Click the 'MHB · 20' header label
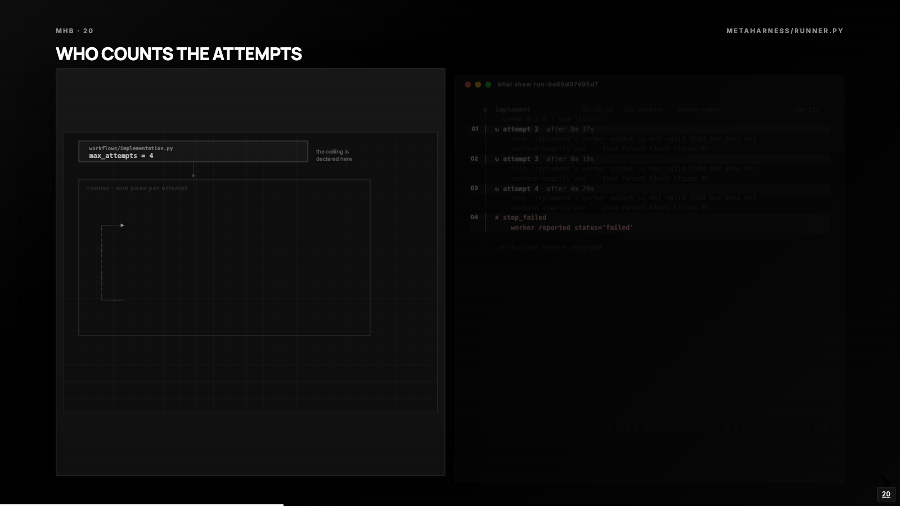This screenshot has height=506, width=900. [x=74, y=31]
